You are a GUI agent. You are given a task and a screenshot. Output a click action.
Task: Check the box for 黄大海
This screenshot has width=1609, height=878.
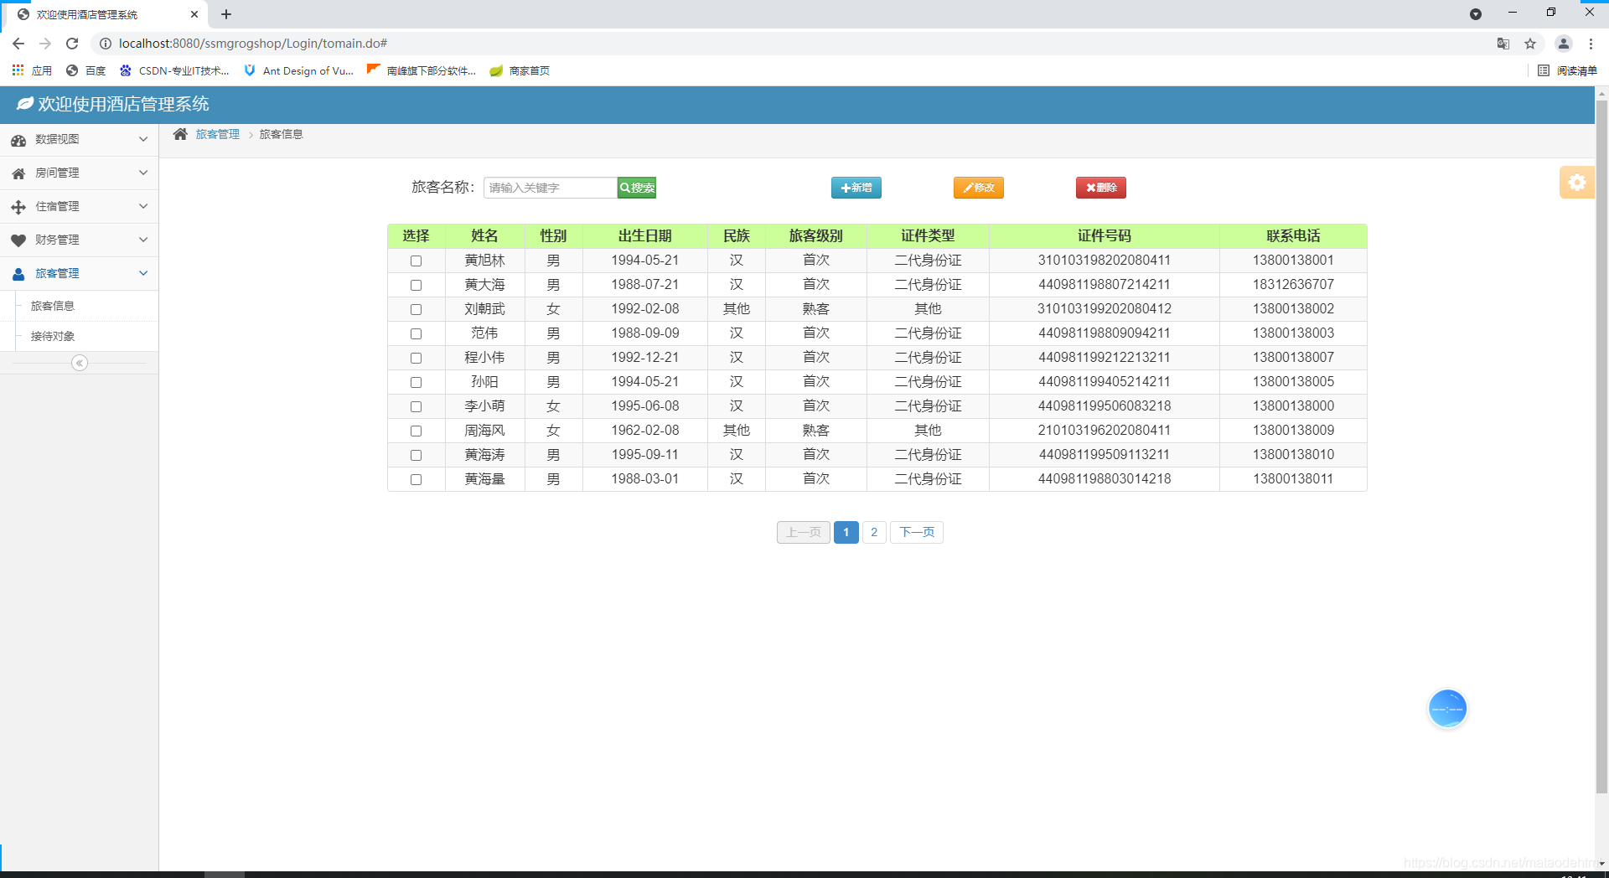(x=416, y=286)
